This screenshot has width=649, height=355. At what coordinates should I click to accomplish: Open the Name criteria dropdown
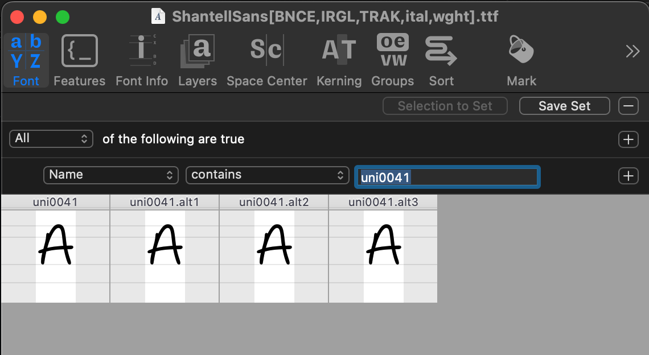click(110, 175)
